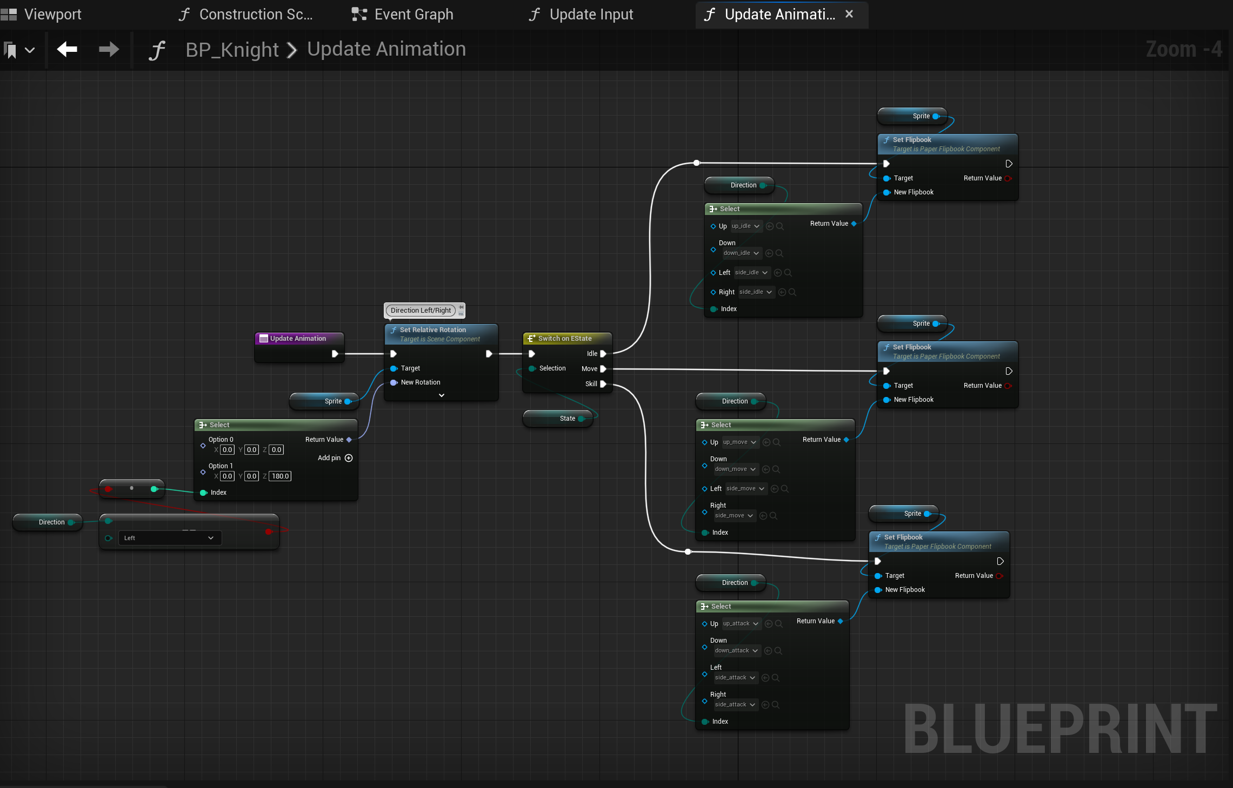
Task: Click the Update Animation node's exec output pin
Action: (x=335, y=354)
